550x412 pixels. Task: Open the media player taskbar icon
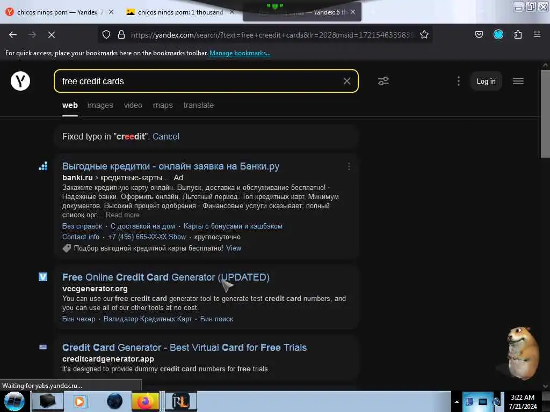(79, 401)
